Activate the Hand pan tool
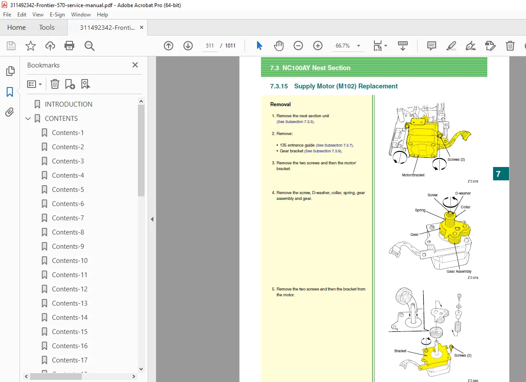Screen dimensions: 526x382 pos(278,46)
